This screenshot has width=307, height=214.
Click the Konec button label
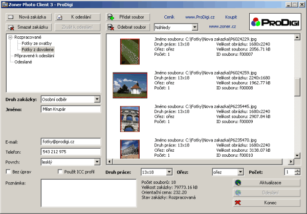(x=270, y=203)
